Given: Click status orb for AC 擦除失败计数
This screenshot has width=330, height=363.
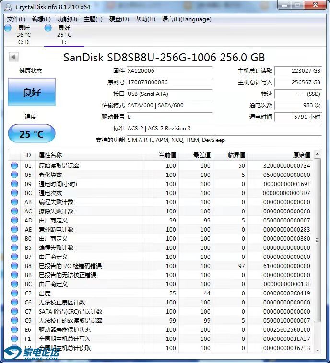Looking at the screenshot, I should coord(14,211).
